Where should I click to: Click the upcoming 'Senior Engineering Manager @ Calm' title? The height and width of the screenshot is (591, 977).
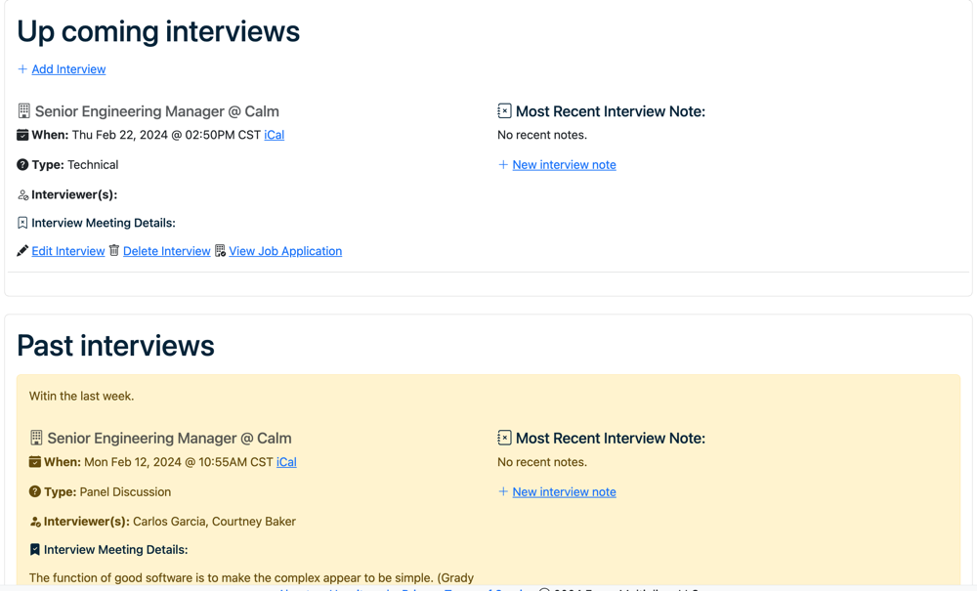pos(157,111)
